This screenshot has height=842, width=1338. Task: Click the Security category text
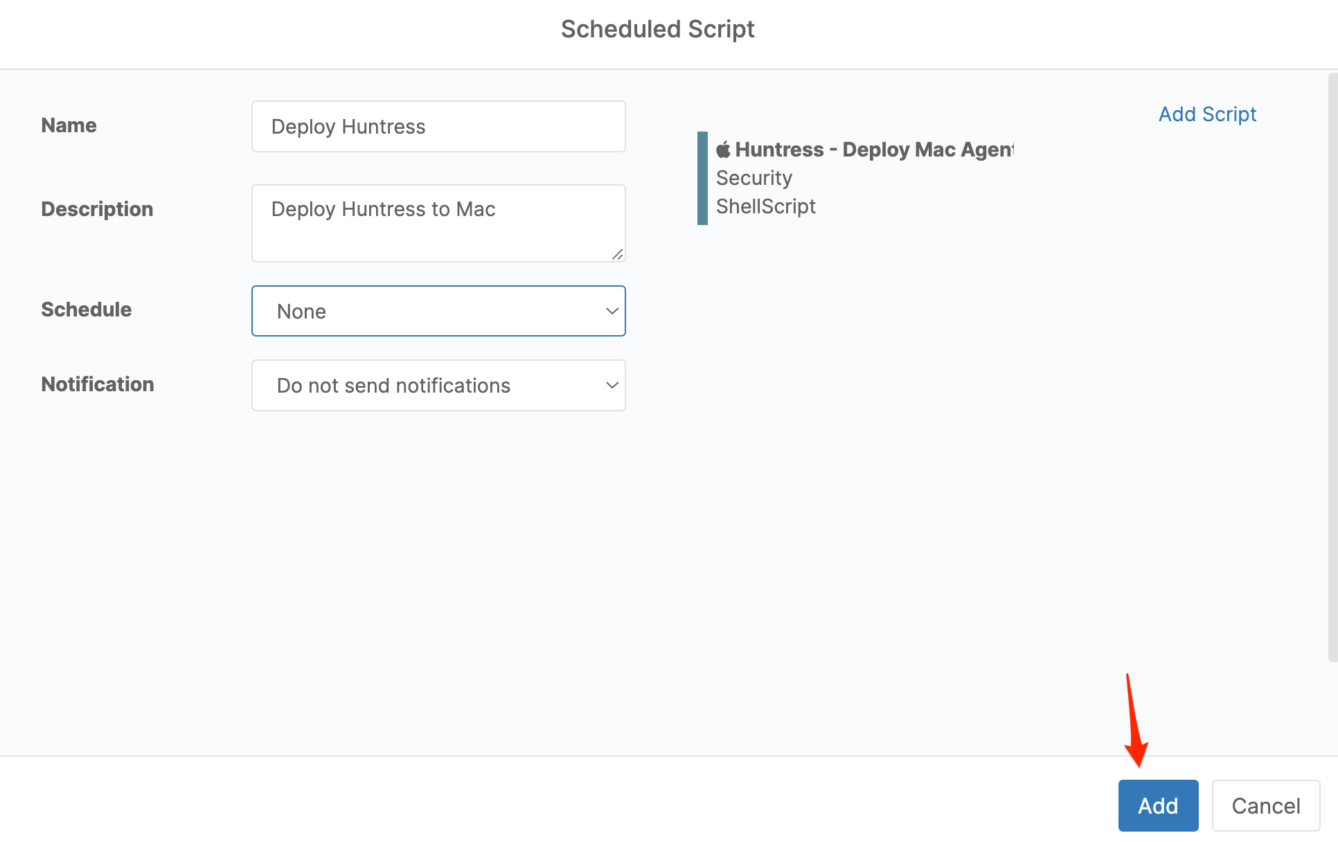[x=753, y=178]
